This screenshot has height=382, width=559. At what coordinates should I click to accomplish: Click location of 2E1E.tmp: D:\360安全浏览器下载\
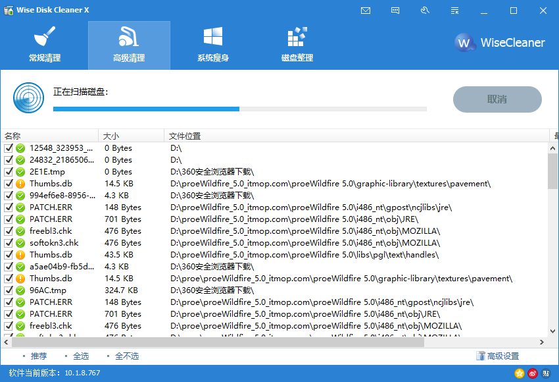click(212, 172)
